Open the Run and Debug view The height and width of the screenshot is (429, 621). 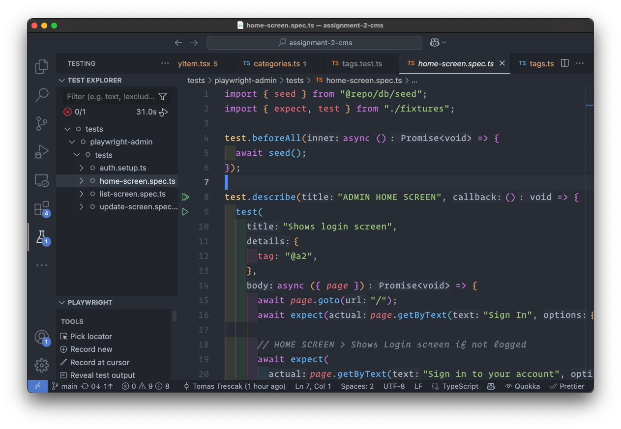click(42, 152)
